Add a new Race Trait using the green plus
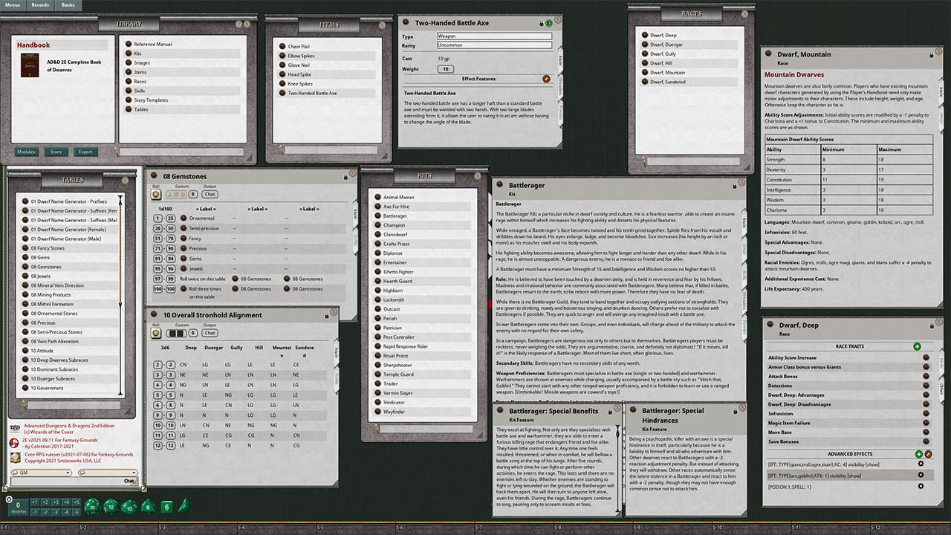 [x=917, y=346]
